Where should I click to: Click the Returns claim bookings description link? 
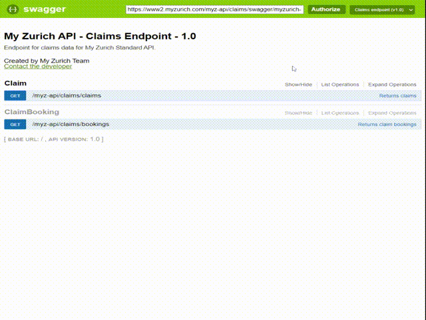pos(387,125)
